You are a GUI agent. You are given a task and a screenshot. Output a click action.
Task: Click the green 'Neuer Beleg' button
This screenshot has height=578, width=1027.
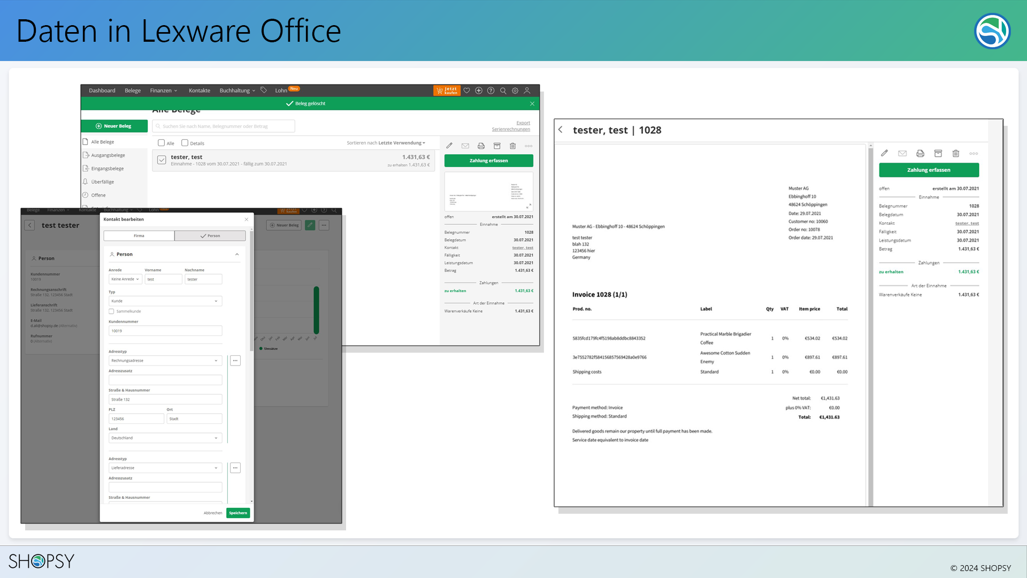click(x=114, y=126)
